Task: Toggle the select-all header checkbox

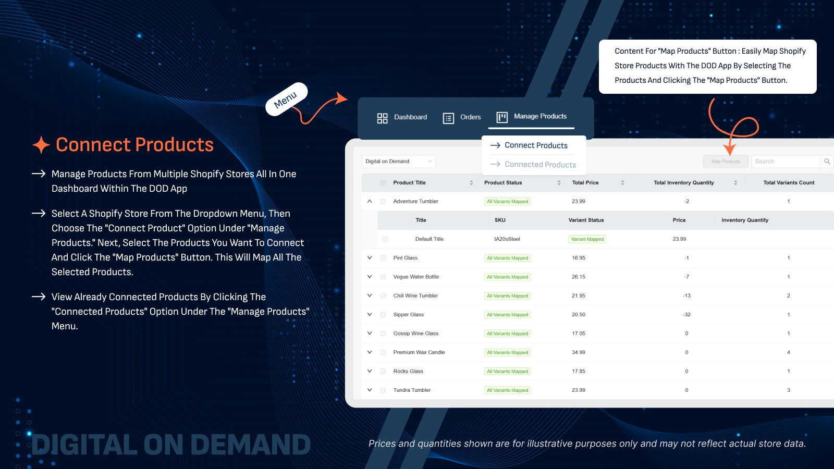Action: pyautogui.click(x=383, y=183)
